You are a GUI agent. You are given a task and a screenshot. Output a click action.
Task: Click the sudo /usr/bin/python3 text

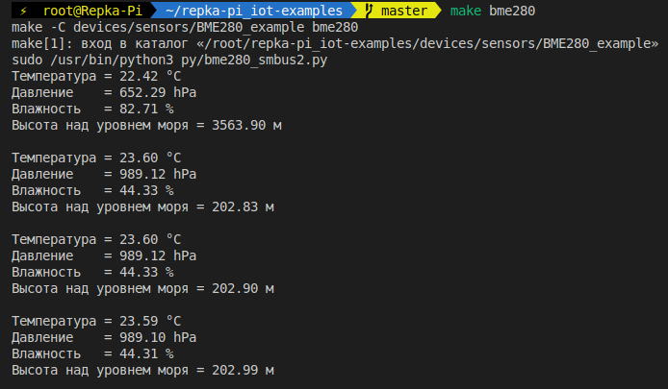tap(92, 61)
